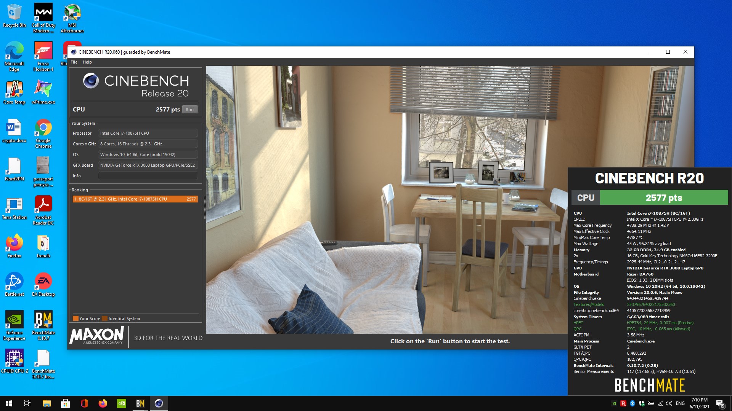Select the wPrime.exe desktop icon
Screen dimensions: 732x411
tap(43, 92)
